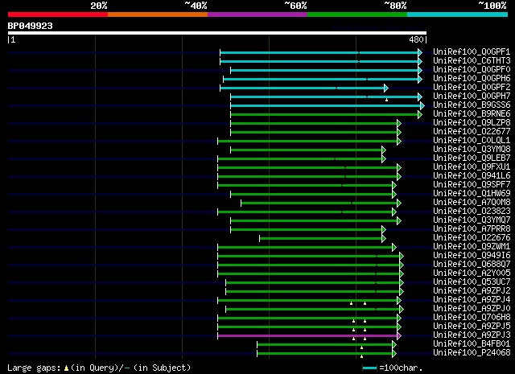Open the UniRef100_A2Y005 label

point(472,273)
